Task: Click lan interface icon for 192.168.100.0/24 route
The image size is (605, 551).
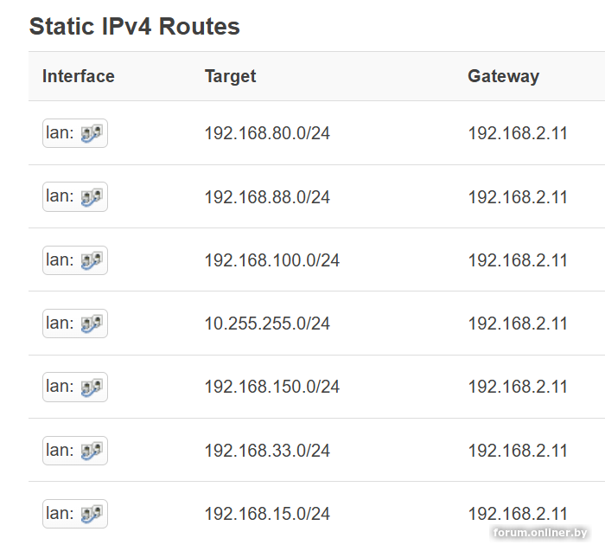Action: 92,260
